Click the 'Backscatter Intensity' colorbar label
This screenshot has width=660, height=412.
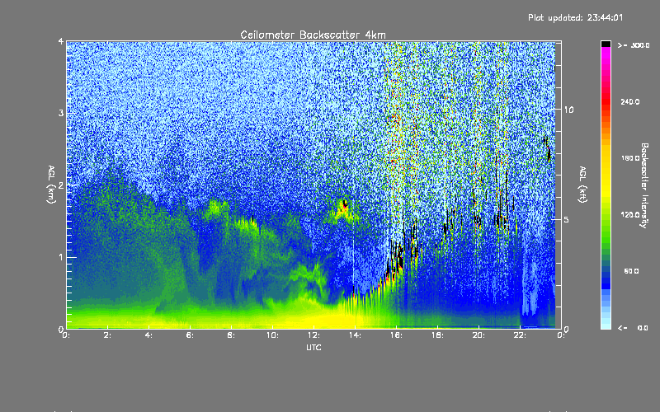644,185
